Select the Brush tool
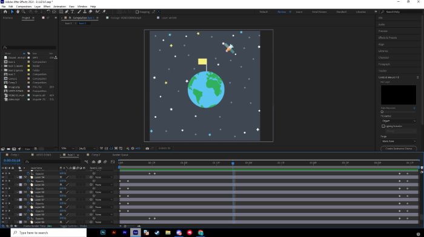 (x=79, y=11)
